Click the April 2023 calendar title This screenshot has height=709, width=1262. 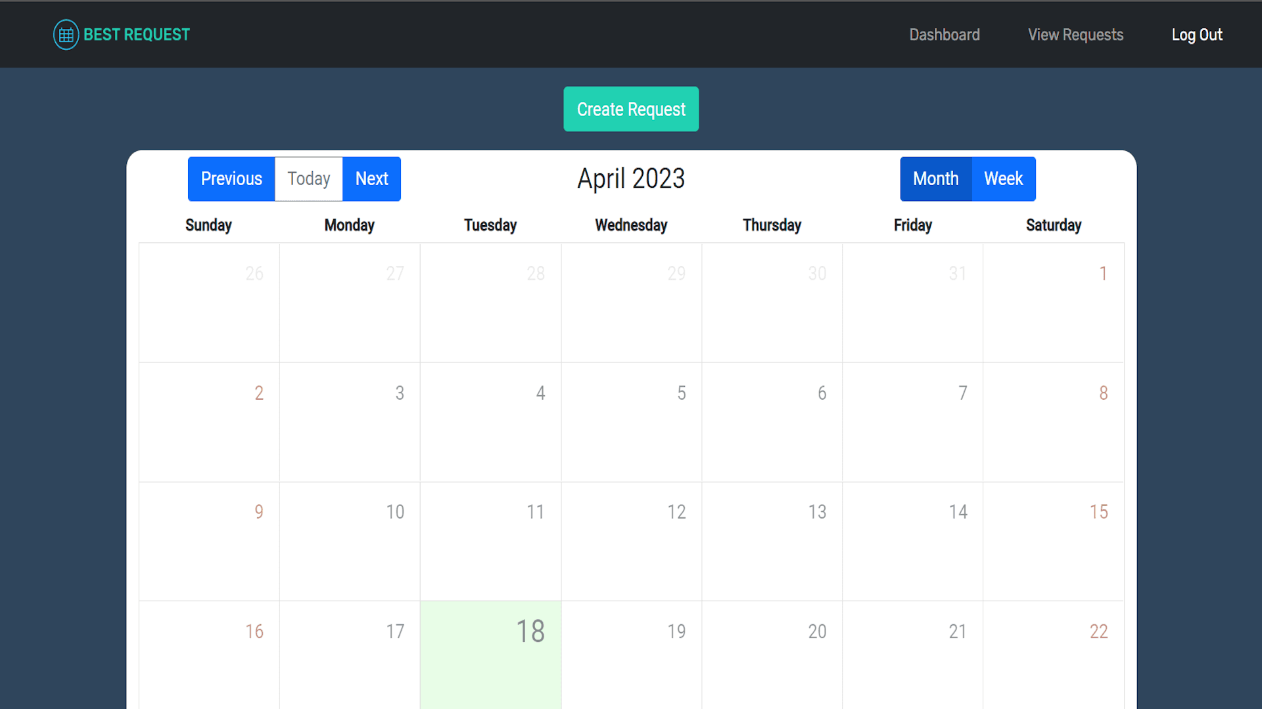point(630,178)
